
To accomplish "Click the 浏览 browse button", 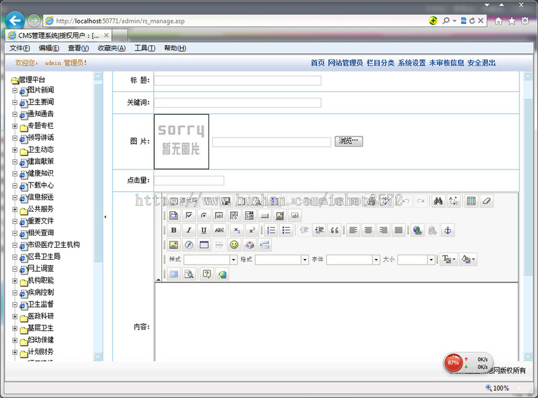I will coord(349,141).
